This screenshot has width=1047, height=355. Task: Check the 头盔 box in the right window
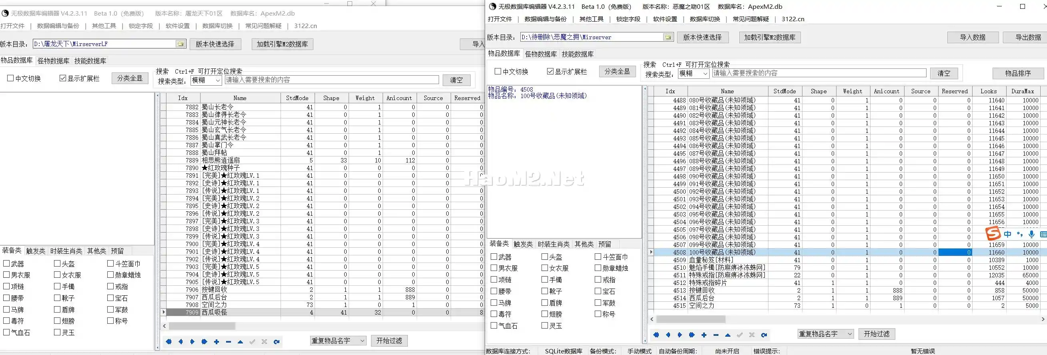tap(545, 257)
